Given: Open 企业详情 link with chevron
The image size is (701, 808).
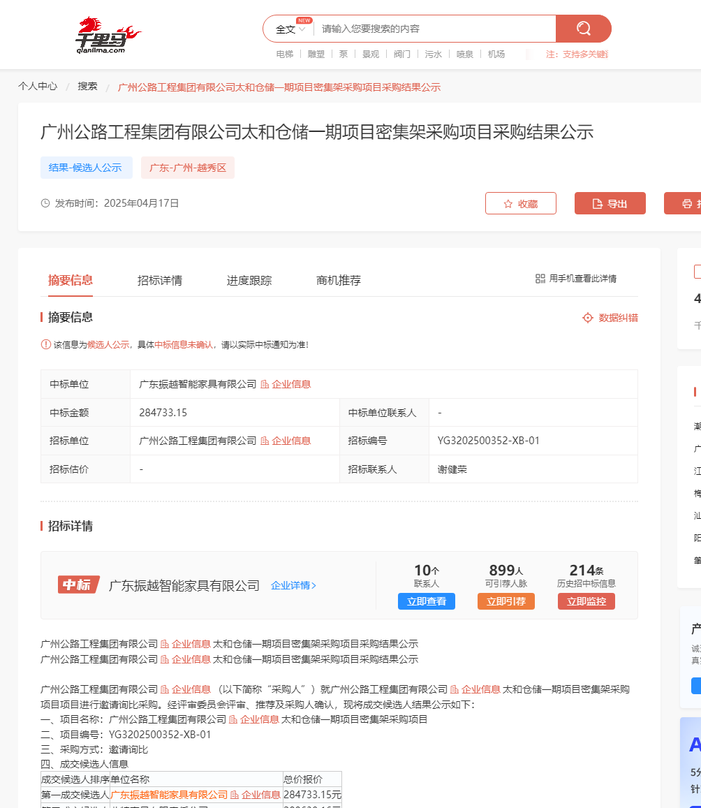Looking at the screenshot, I should (x=293, y=585).
